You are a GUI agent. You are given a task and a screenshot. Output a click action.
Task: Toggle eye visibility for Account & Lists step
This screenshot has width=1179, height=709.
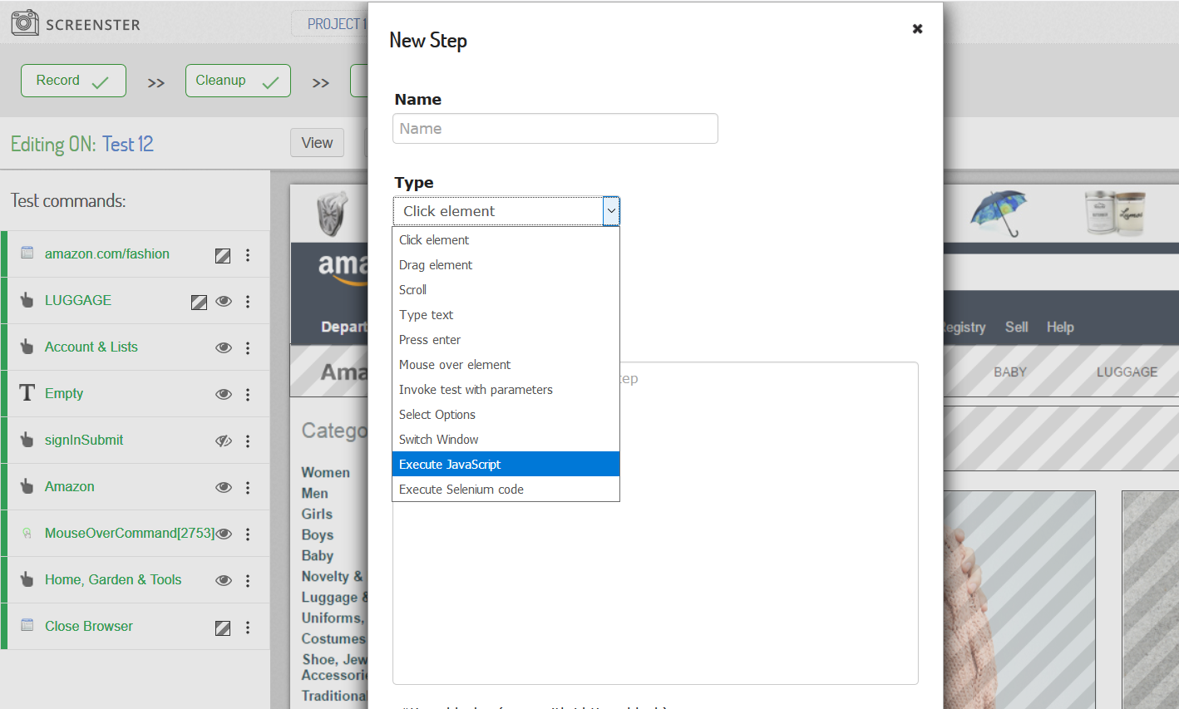224,348
